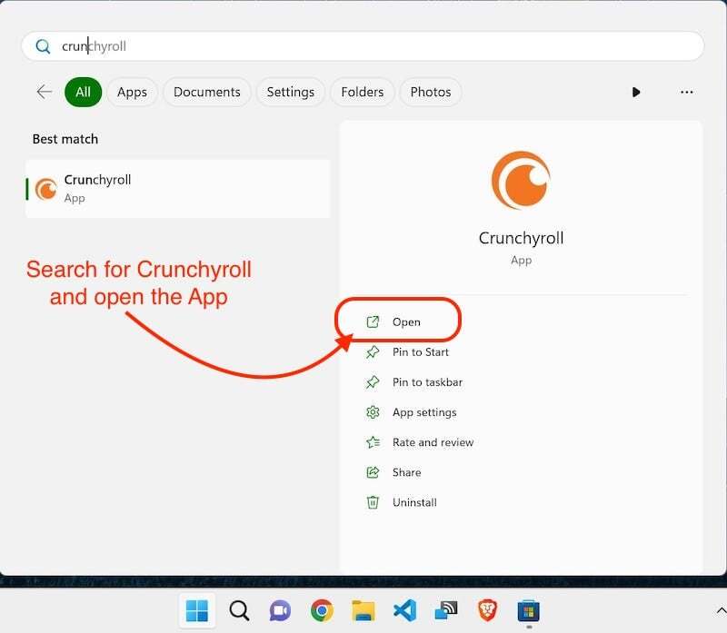Switch to the Photos filter tab
This screenshot has height=633, width=727.
pos(430,92)
